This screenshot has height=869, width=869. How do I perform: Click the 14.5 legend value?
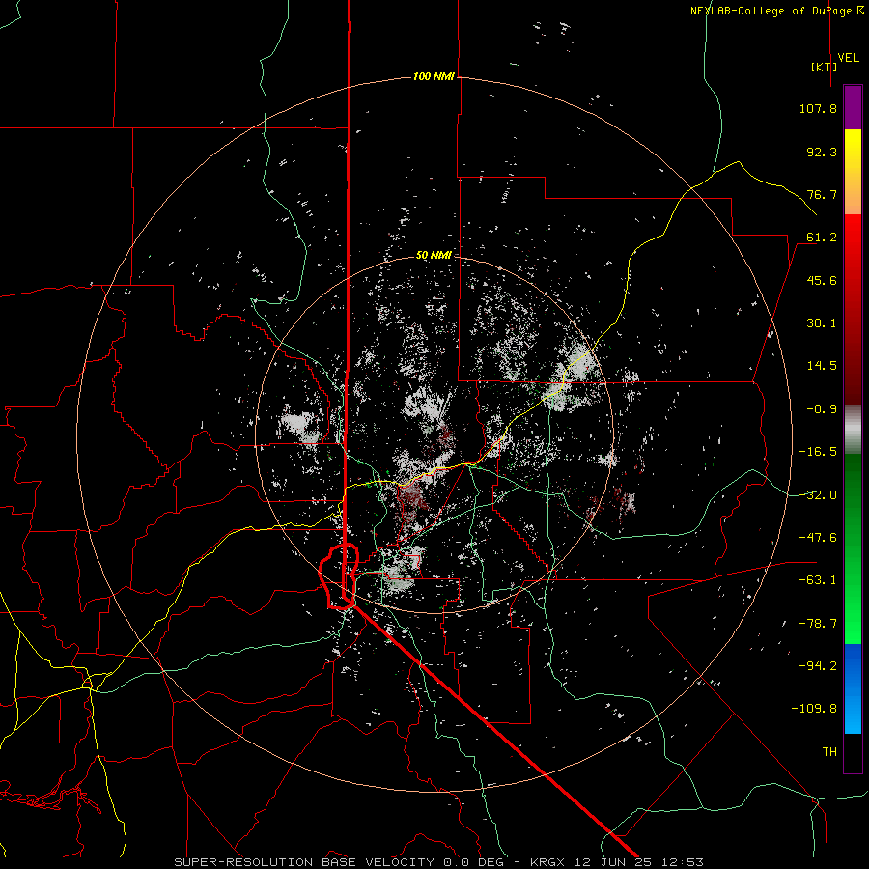pos(822,366)
